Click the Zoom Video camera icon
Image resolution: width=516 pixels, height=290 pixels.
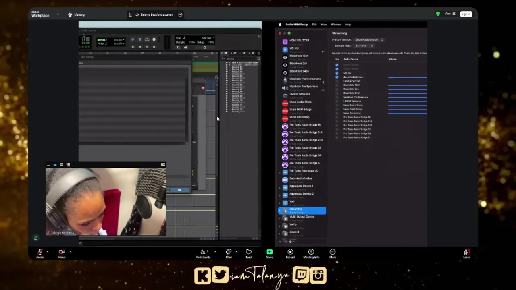62,252
